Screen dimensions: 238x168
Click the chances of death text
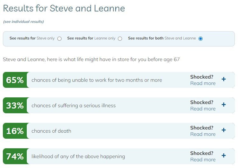point(51,131)
